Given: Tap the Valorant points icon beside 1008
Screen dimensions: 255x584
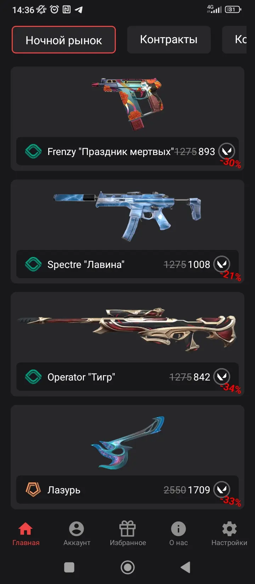Looking at the screenshot, I should [x=222, y=264].
